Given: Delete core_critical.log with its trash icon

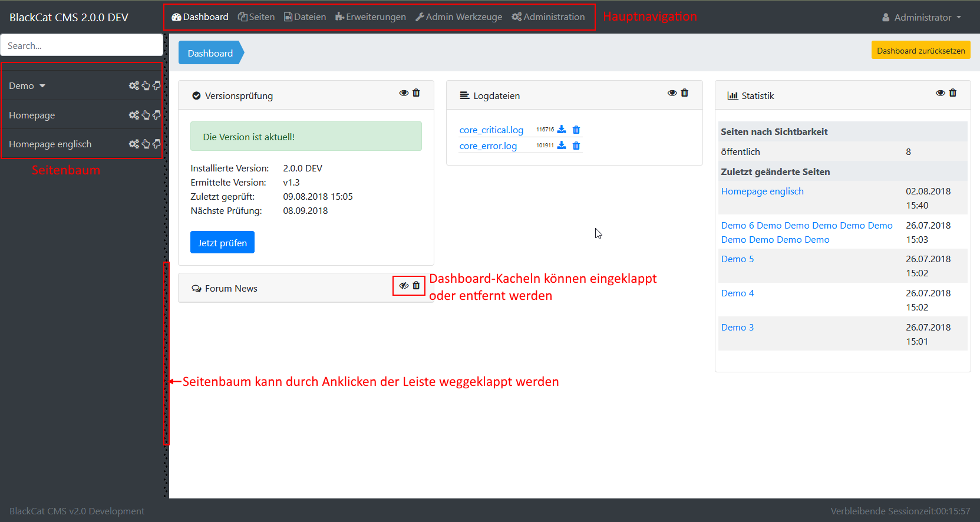Looking at the screenshot, I should 576,130.
